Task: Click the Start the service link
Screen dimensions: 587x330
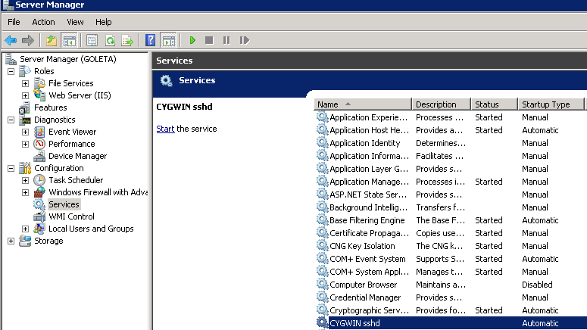Action: click(165, 129)
